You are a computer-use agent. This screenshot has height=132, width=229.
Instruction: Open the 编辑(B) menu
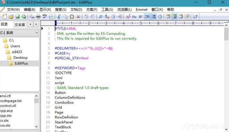pyautogui.click(x=30, y=10)
